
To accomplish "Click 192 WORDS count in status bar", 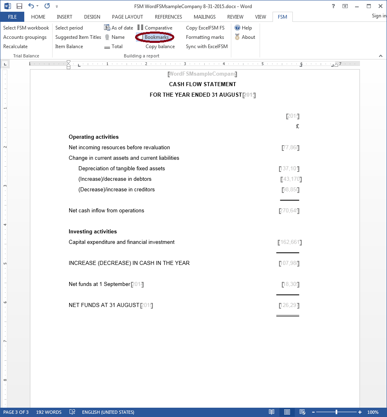I will (49, 412).
